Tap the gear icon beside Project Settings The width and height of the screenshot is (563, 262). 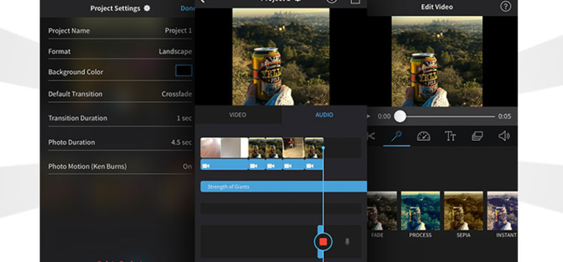point(147,8)
